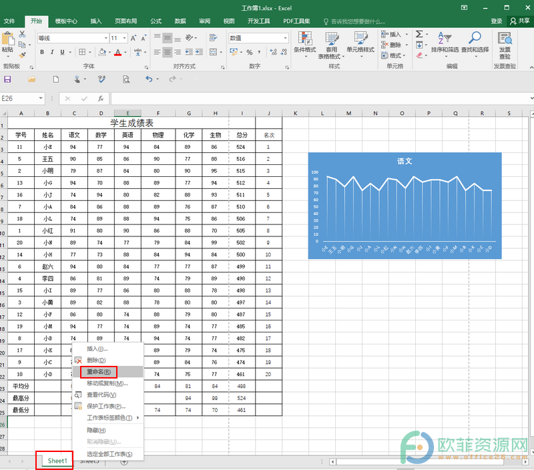534x470 pixels.
Task: Open the font name dropdown
Action: (x=106, y=38)
